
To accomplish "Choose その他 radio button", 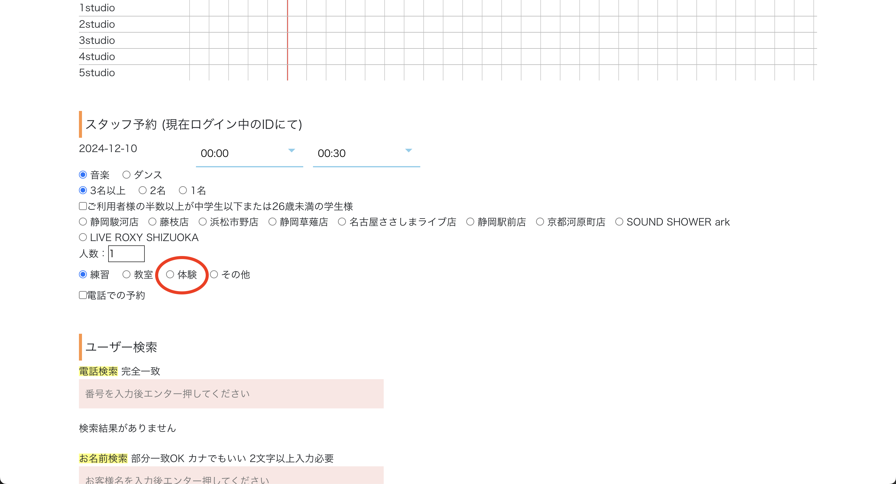I will point(214,275).
